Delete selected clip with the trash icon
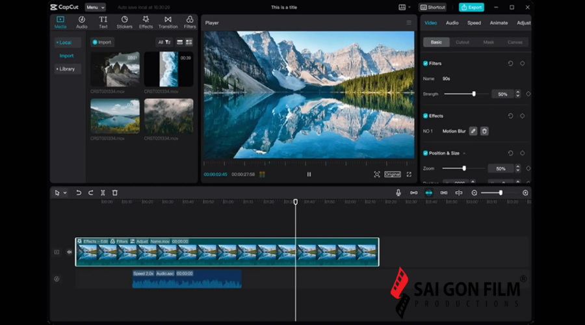The width and height of the screenshot is (585, 325). point(115,193)
